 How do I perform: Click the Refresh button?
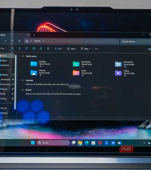click(19, 41)
